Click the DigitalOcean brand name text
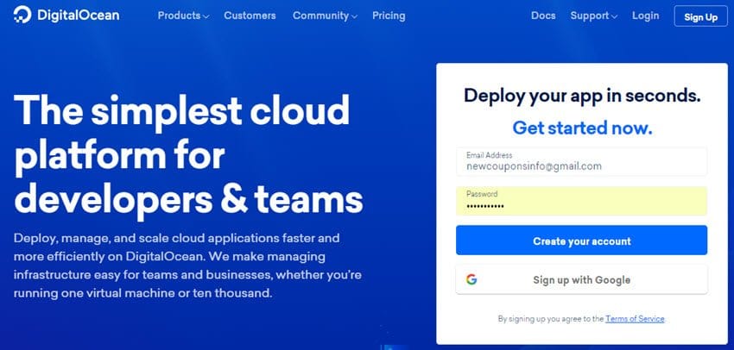Screen dimensions: 734x350 click(79, 15)
